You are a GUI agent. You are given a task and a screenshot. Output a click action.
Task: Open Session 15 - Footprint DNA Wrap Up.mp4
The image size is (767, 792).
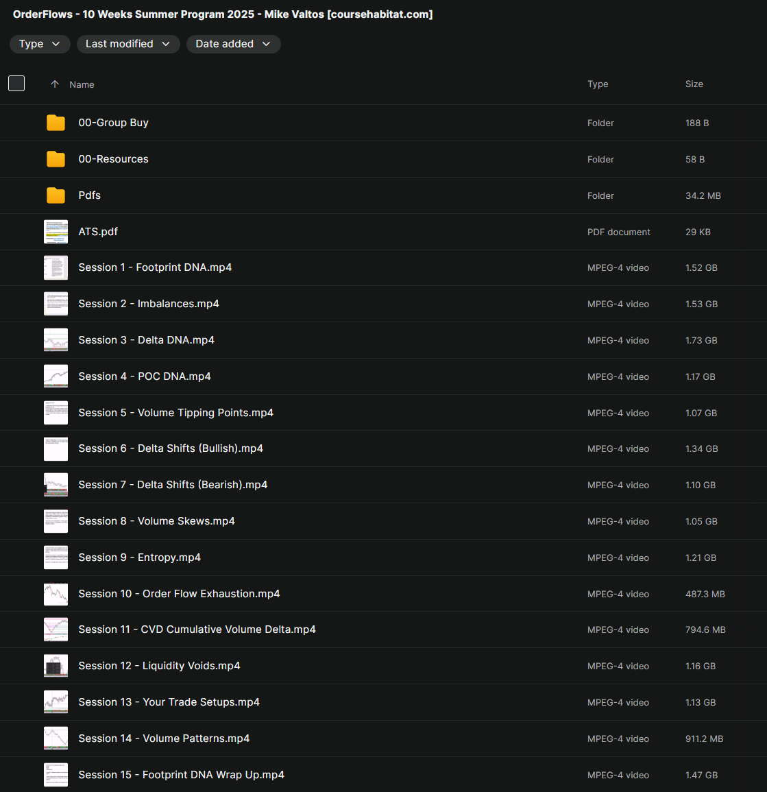(181, 775)
